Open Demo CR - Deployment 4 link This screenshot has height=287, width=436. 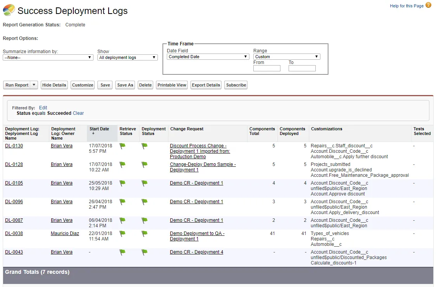[x=196, y=252]
